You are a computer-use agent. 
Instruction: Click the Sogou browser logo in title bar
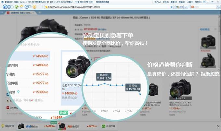pyautogui.click(x=2, y=2)
